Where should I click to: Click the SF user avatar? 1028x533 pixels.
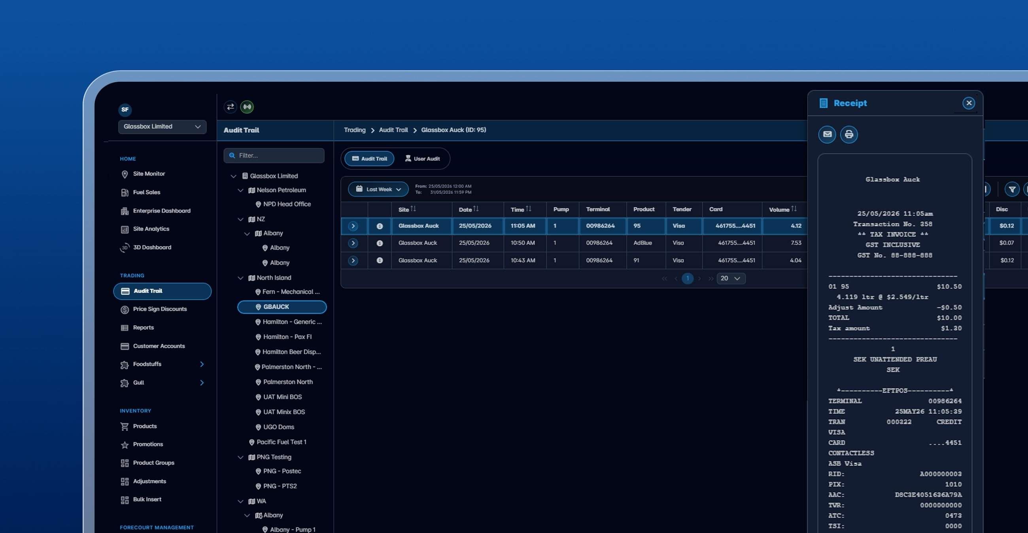click(125, 109)
